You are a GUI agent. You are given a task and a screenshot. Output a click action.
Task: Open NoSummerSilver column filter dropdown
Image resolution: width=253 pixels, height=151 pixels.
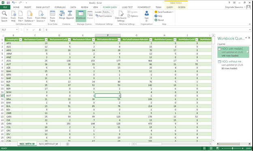[93, 40]
